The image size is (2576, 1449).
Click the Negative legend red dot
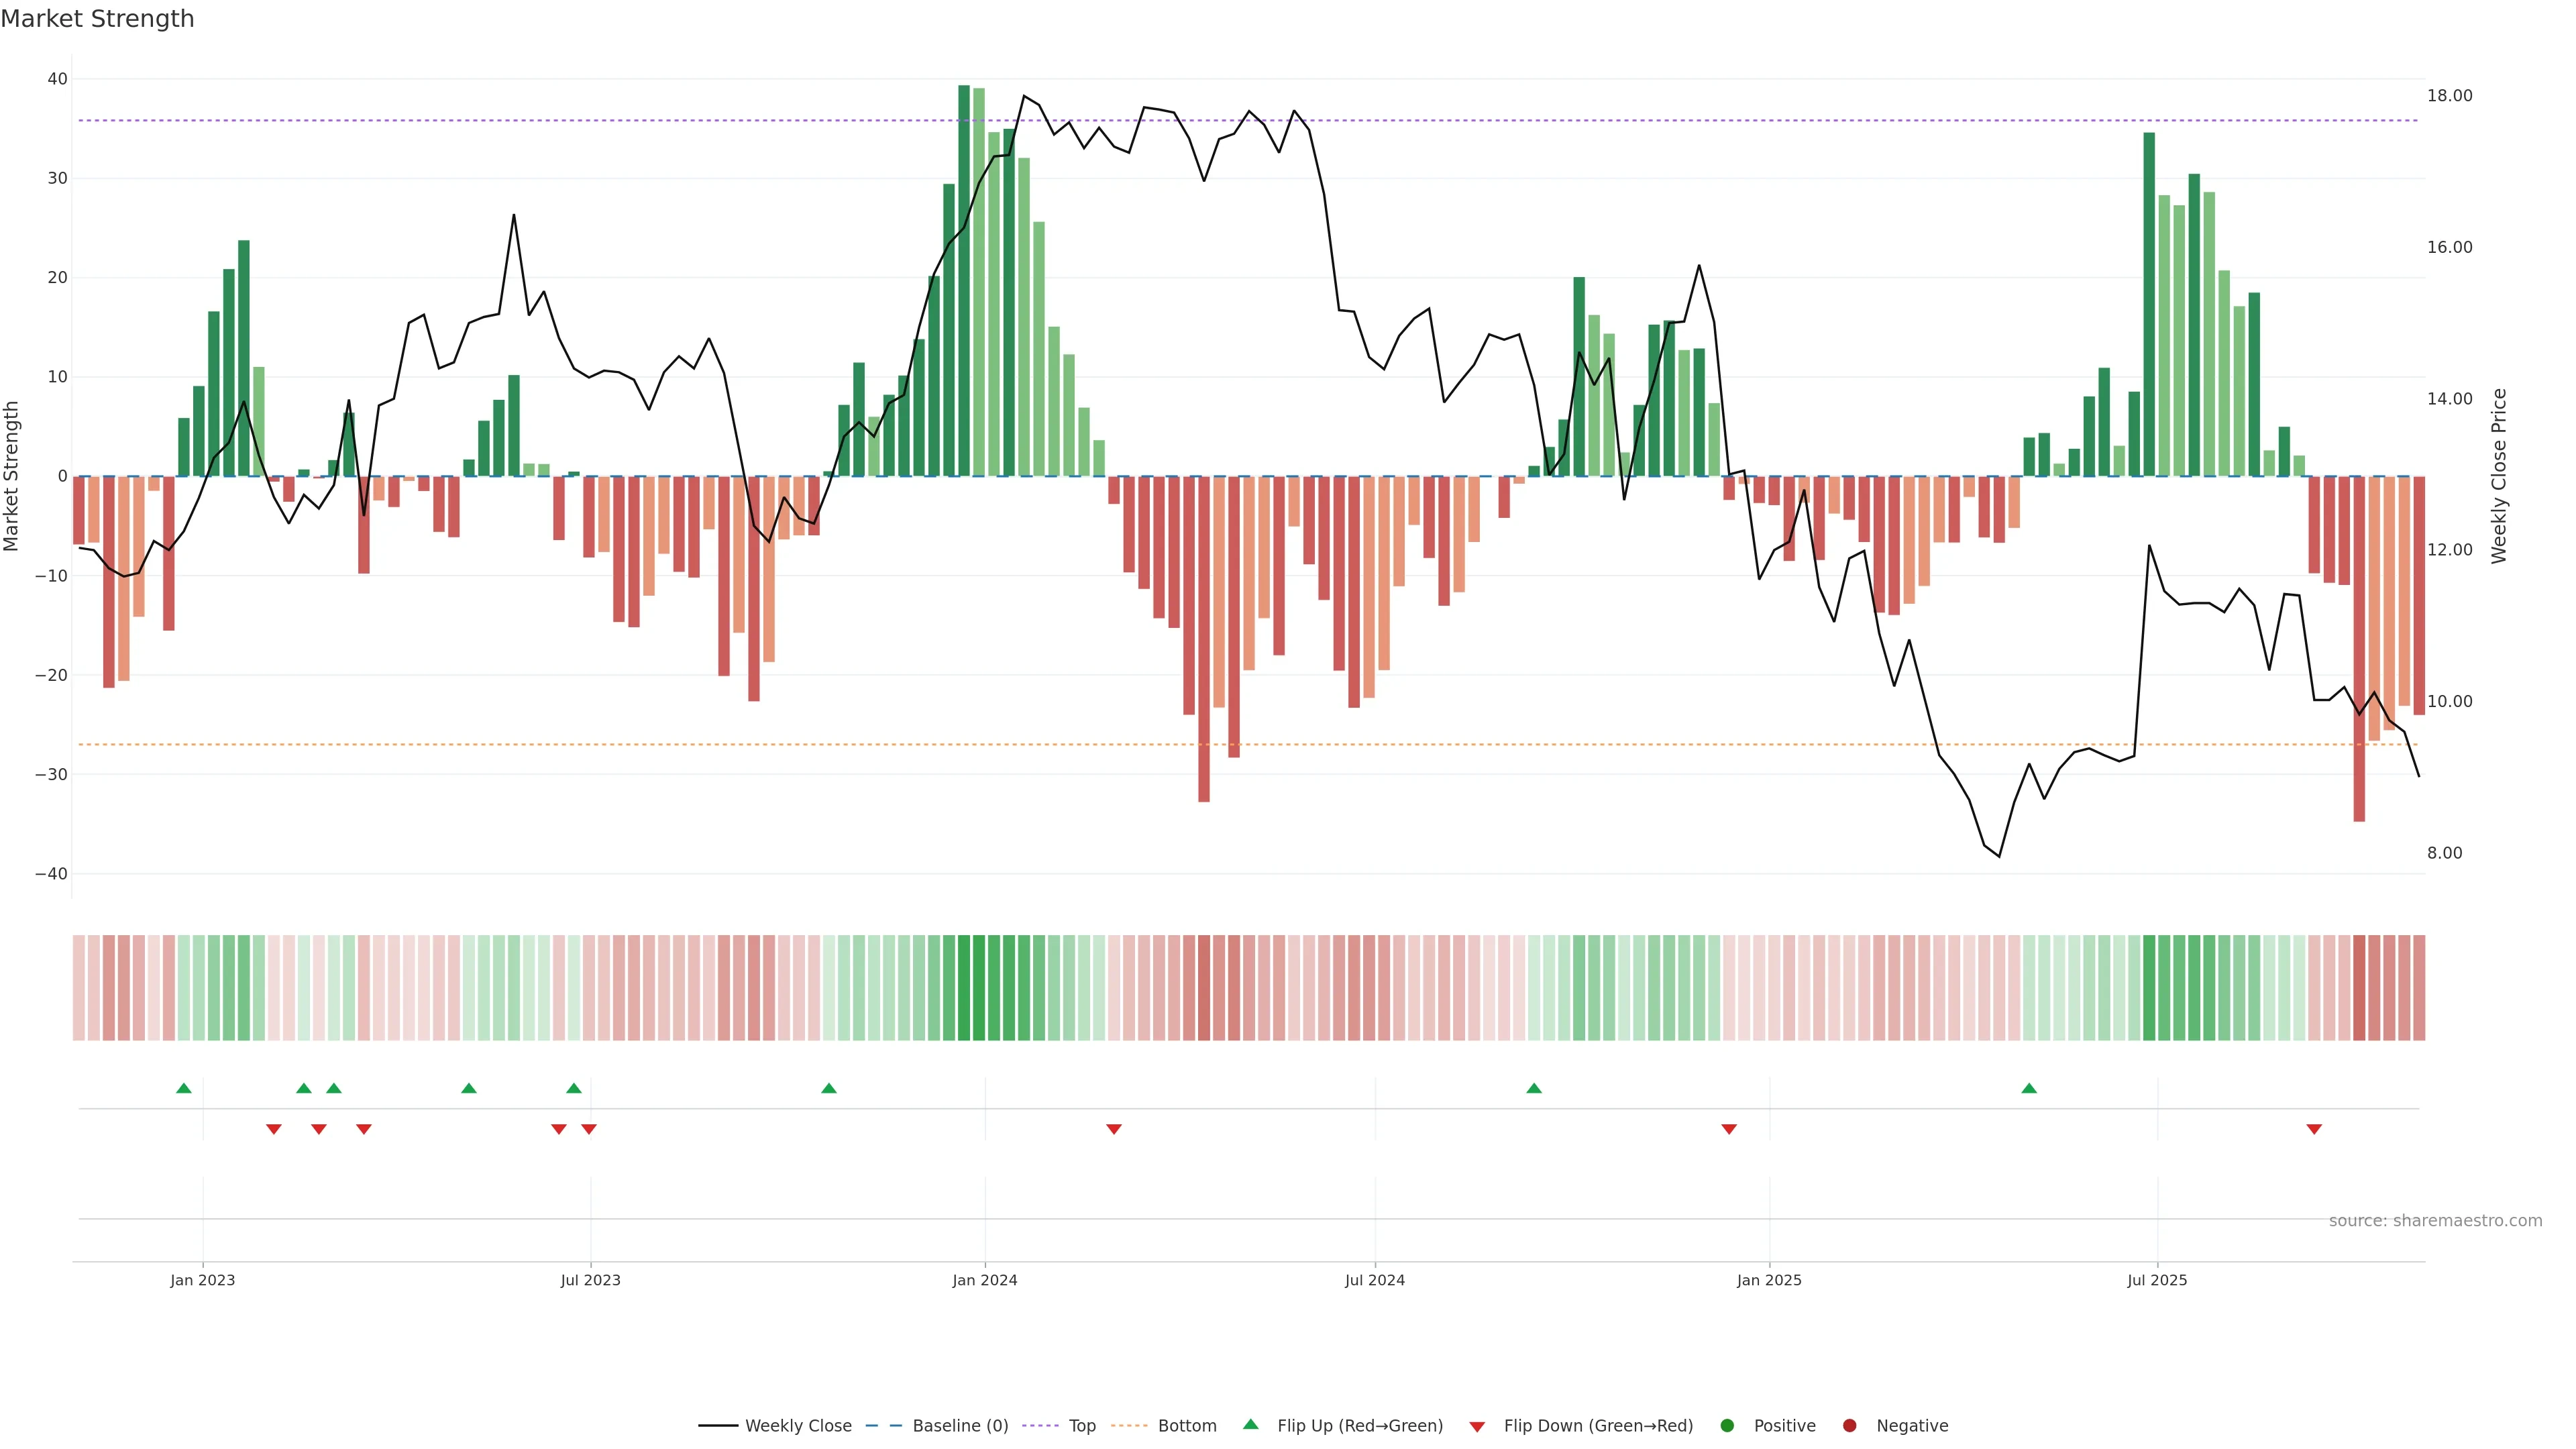(1849, 1426)
